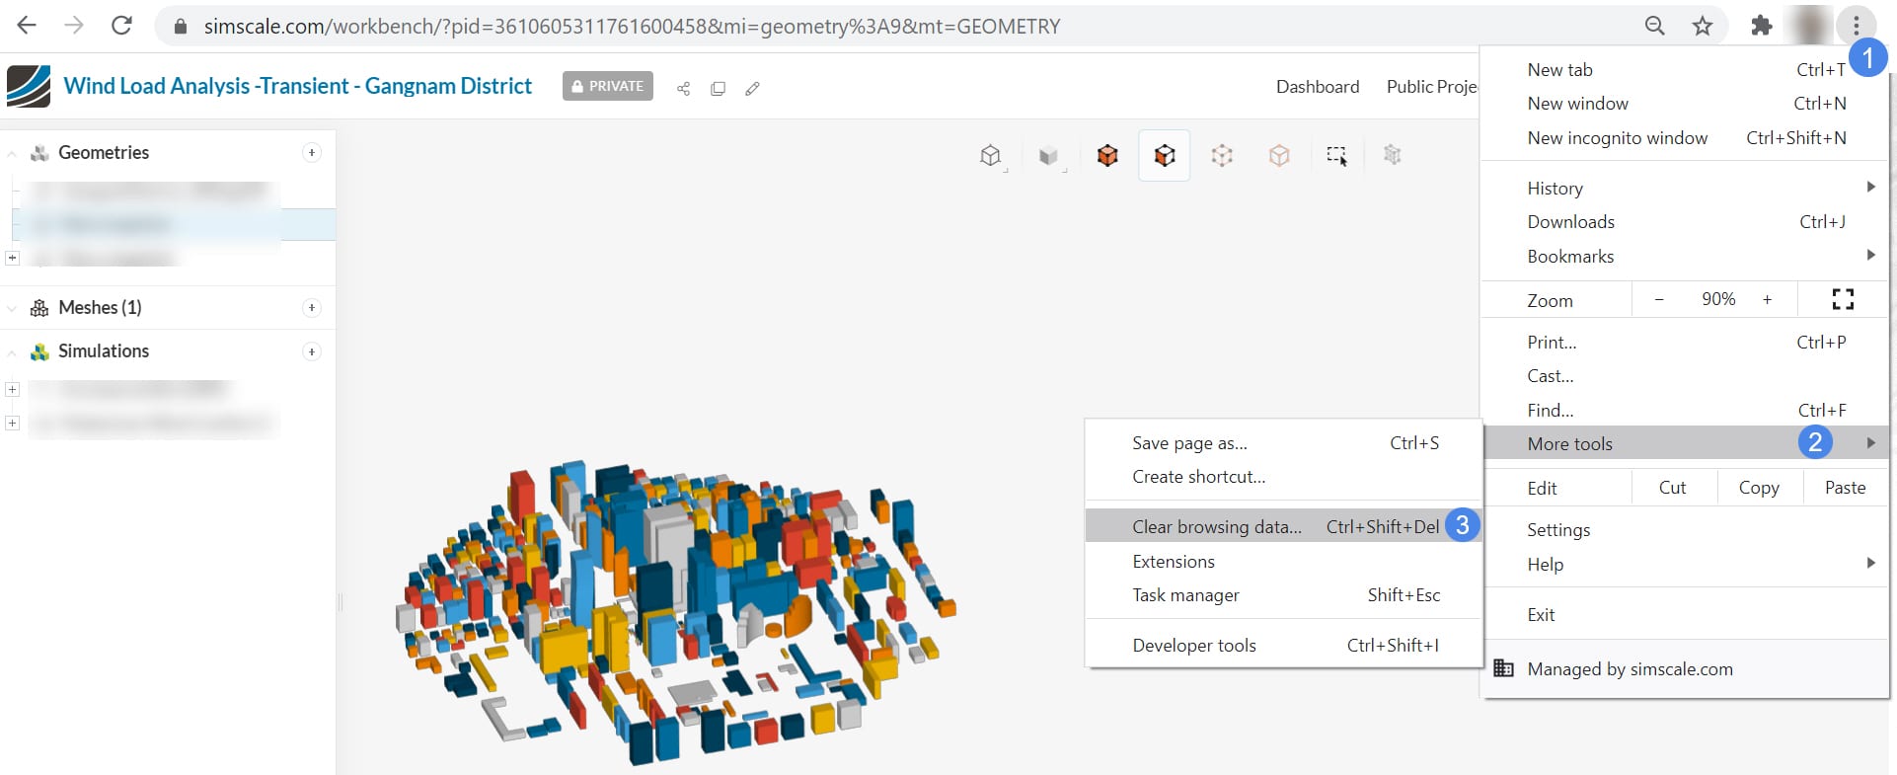Image resolution: width=1897 pixels, height=775 pixels.
Task: Activate the solid orange volume selection cube
Action: (x=1107, y=156)
